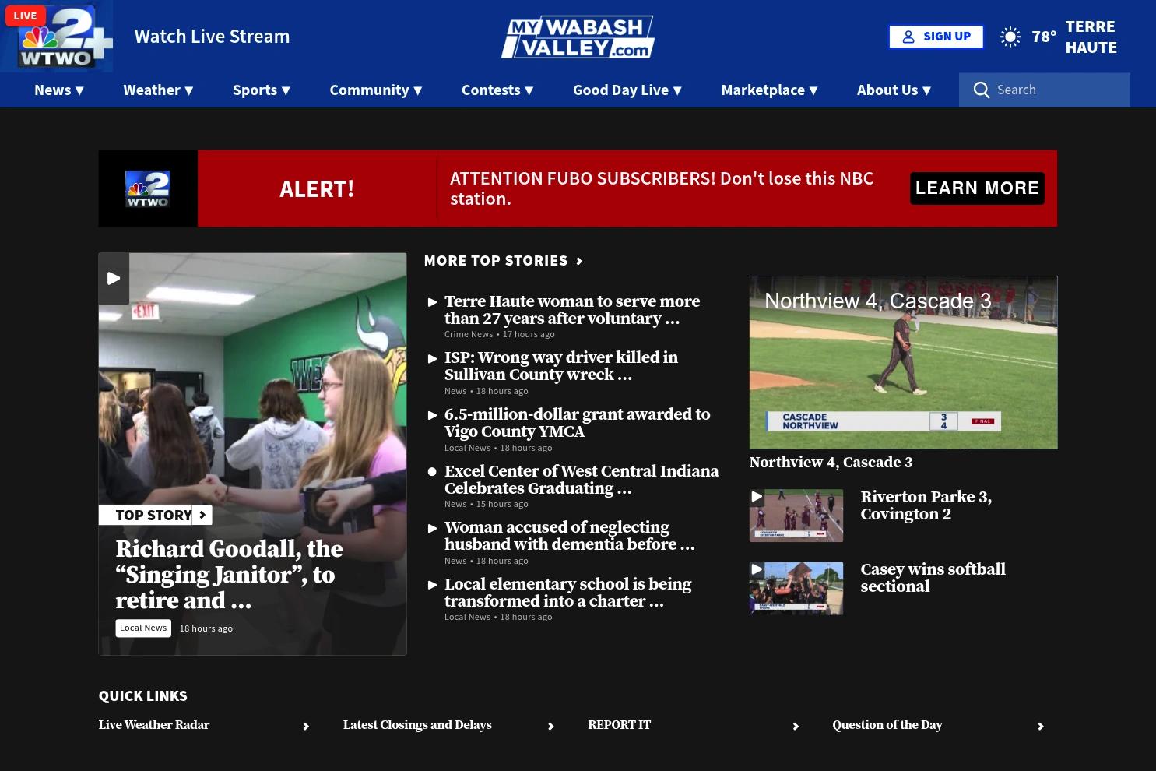Open ISP wrong way driver story

pyautogui.click(x=561, y=366)
